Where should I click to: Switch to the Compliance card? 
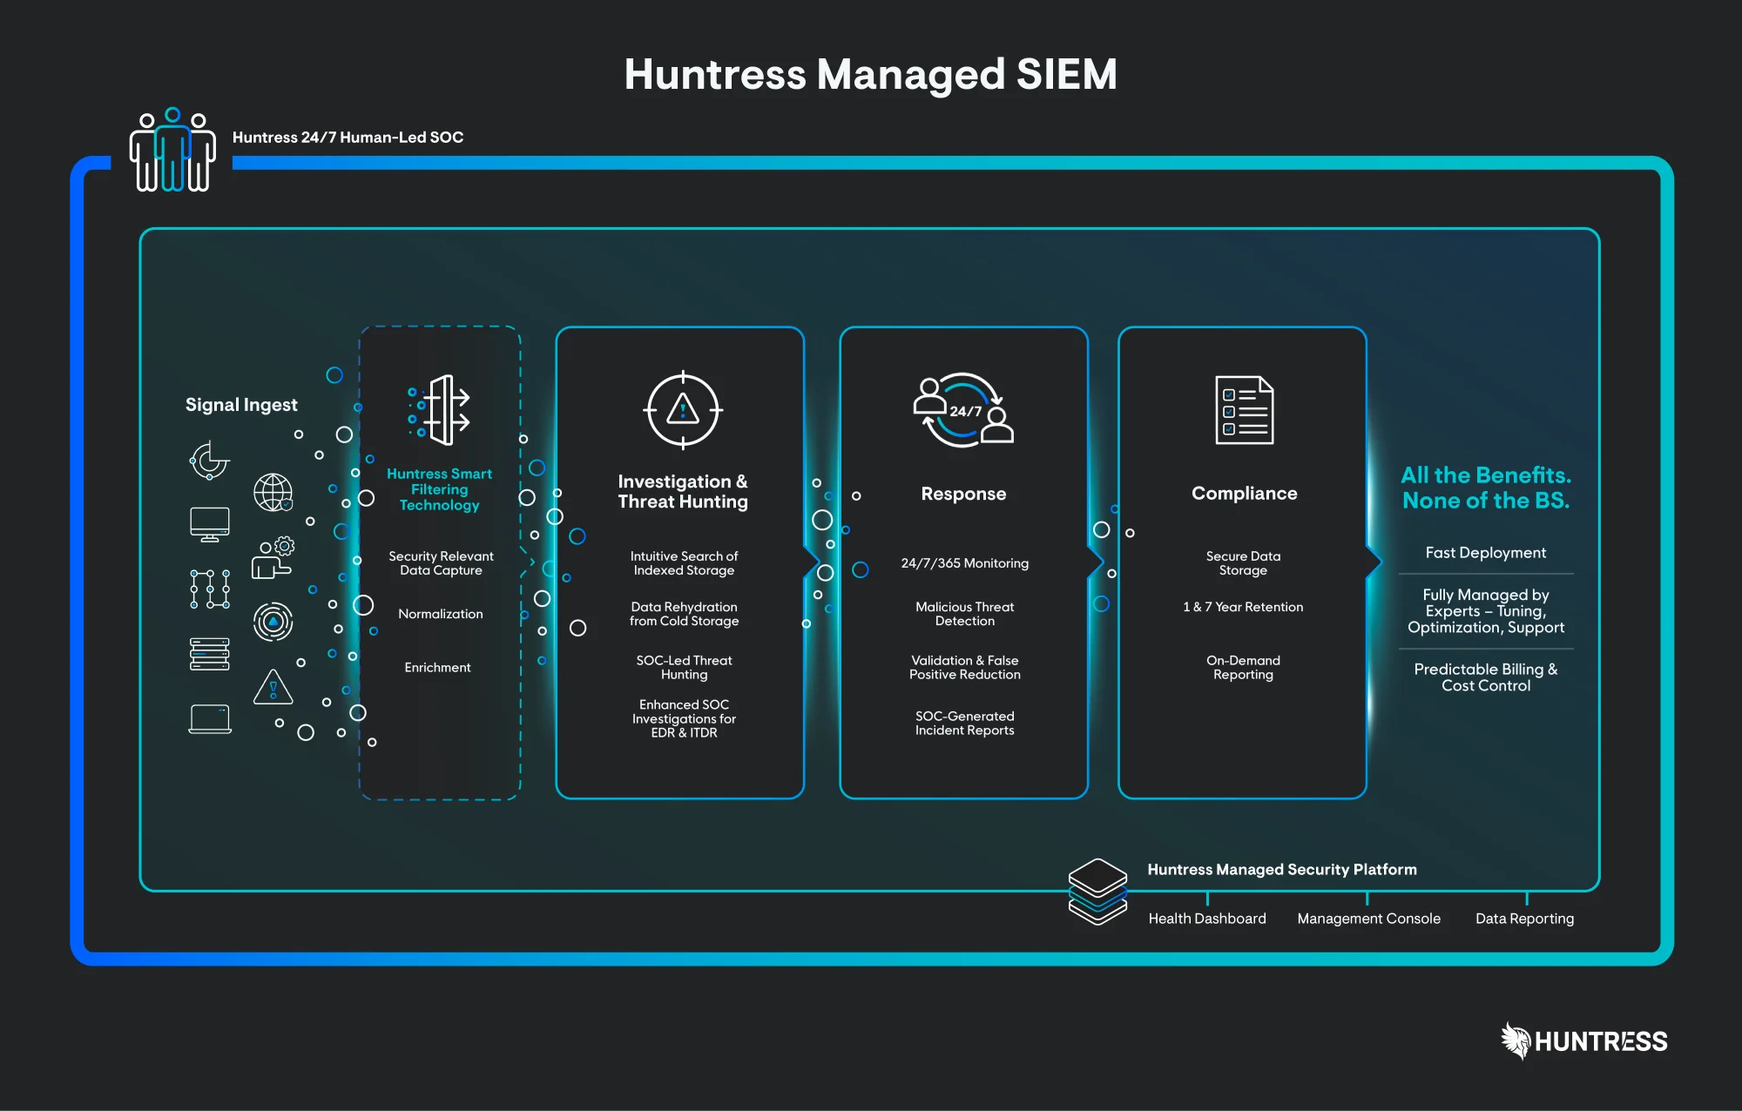pyautogui.click(x=1243, y=562)
